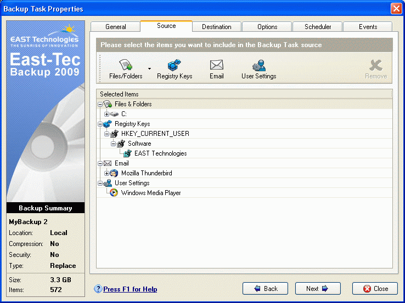Click the 3.3 GB size value
This screenshot has height=303, width=405.
(x=60, y=280)
